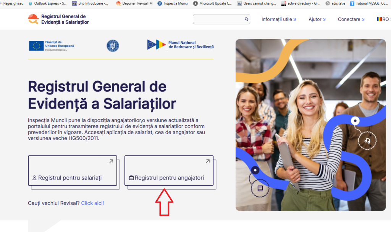
Task: Click the Registrul General orange logo icon
Action: pos(33,19)
